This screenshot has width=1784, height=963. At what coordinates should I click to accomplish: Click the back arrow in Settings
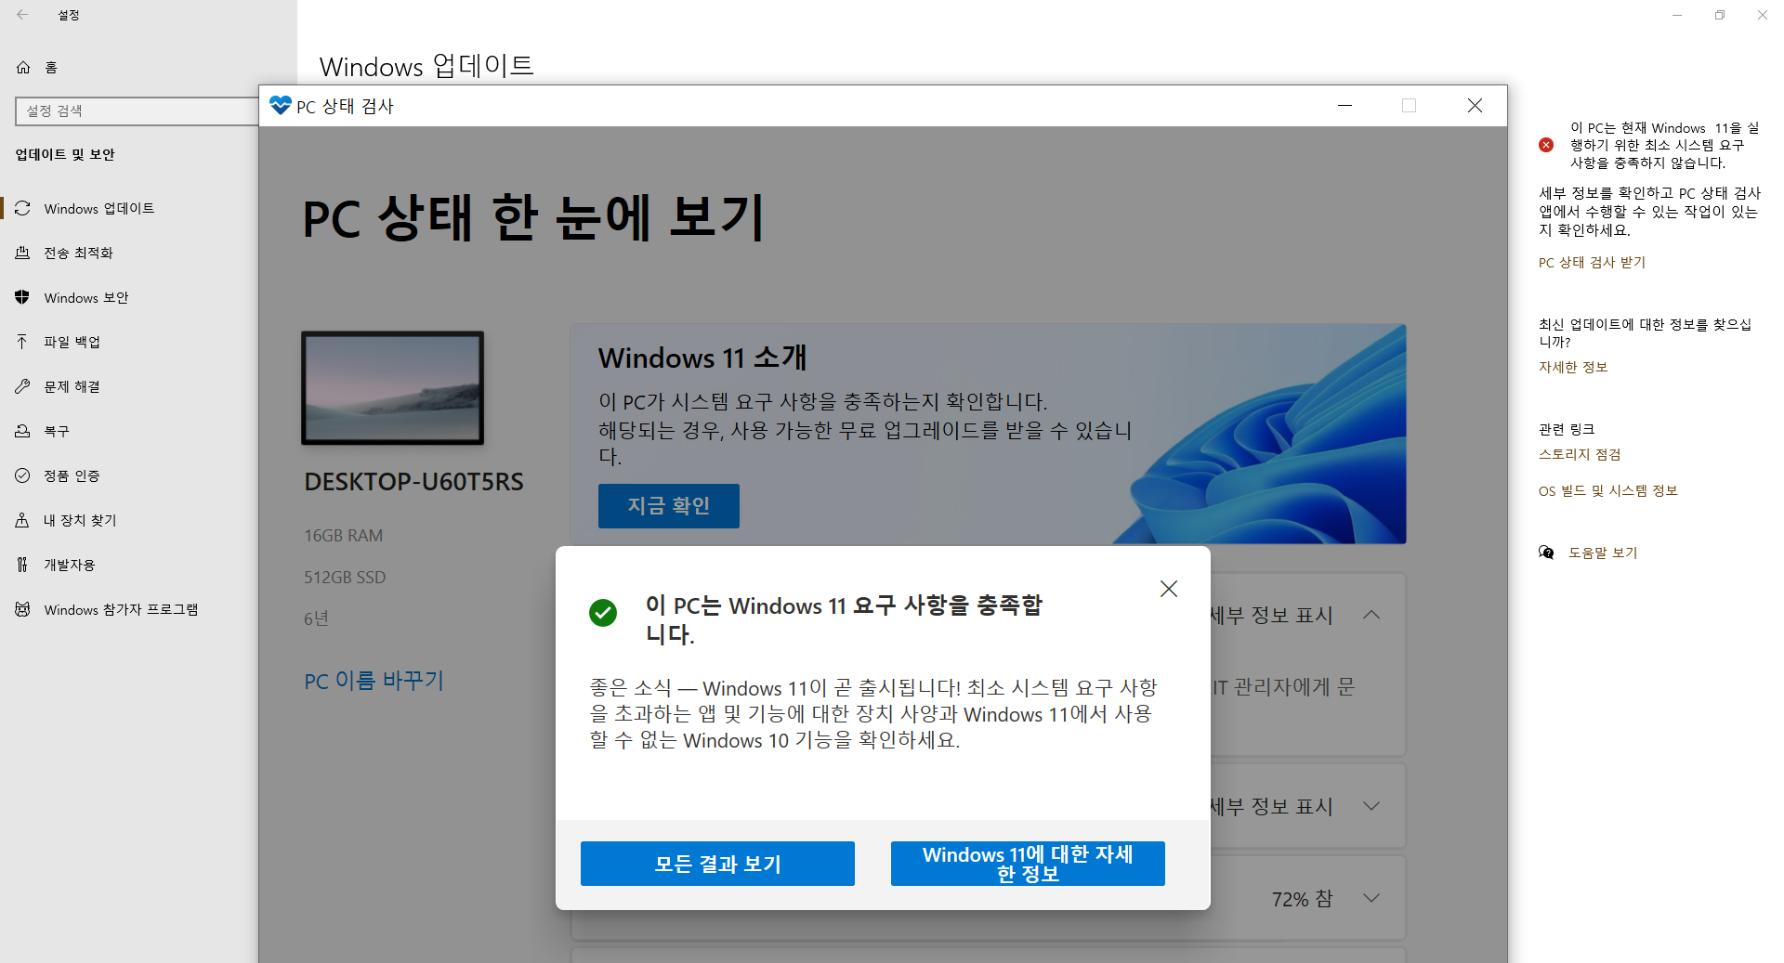coord(22,15)
